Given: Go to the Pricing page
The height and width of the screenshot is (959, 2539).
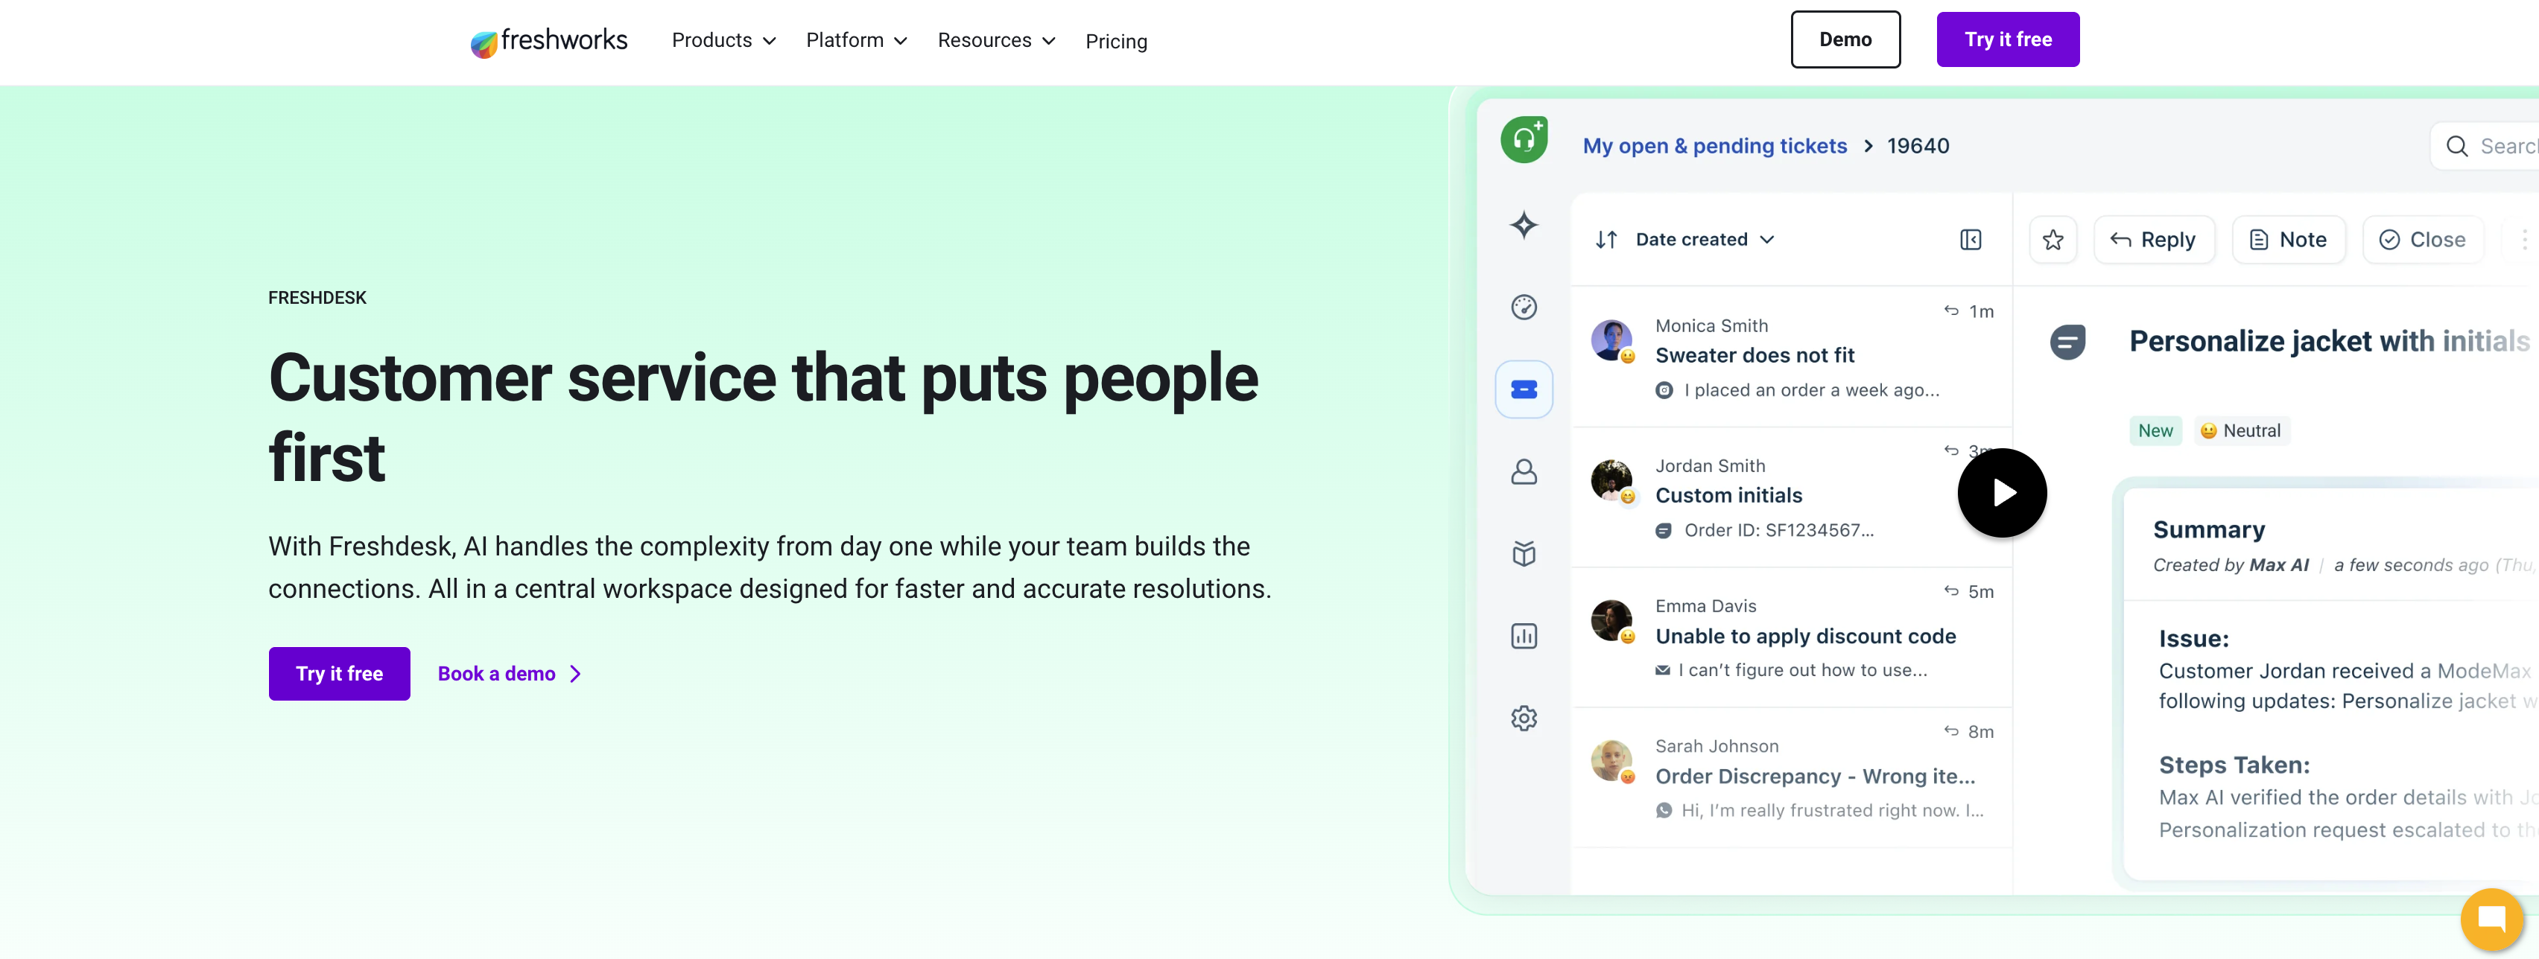Looking at the screenshot, I should (1116, 42).
